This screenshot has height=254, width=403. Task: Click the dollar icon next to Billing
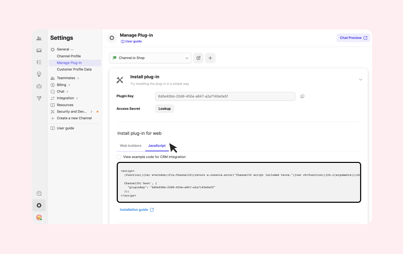pyautogui.click(x=53, y=85)
